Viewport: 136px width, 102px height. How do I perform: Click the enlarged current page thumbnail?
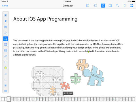tap(9, 99)
